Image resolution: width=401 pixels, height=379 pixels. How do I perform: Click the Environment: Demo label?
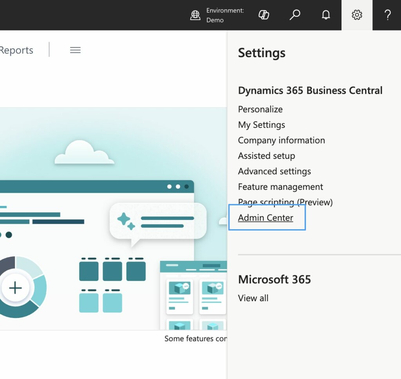[225, 15]
